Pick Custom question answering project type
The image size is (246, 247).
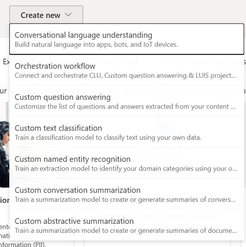(x=127, y=101)
